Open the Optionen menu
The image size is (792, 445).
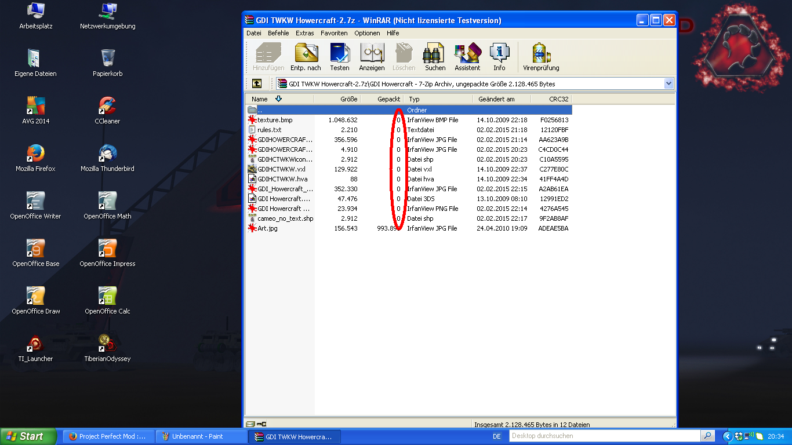368,33
